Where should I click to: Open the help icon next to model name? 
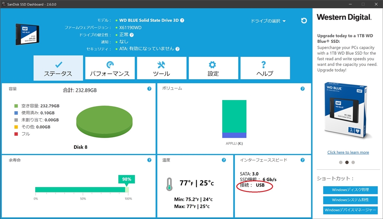click(182, 21)
